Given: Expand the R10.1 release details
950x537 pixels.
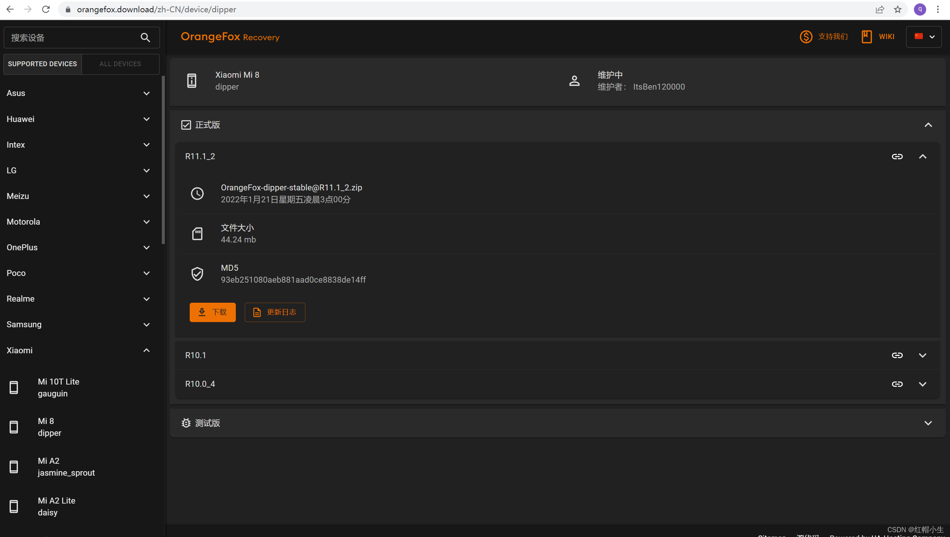Looking at the screenshot, I should coord(922,356).
